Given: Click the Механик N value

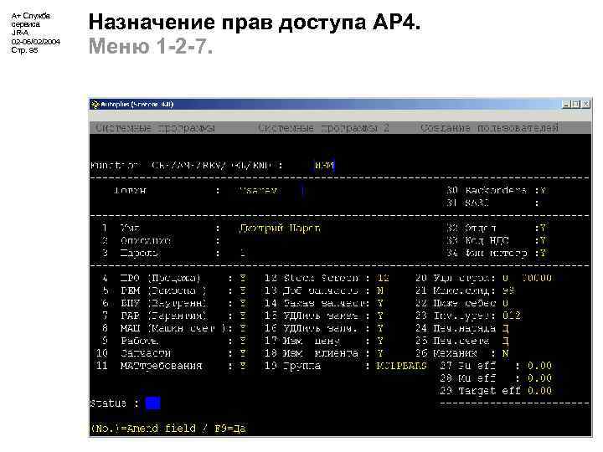Looking at the screenshot, I should (505, 353).
